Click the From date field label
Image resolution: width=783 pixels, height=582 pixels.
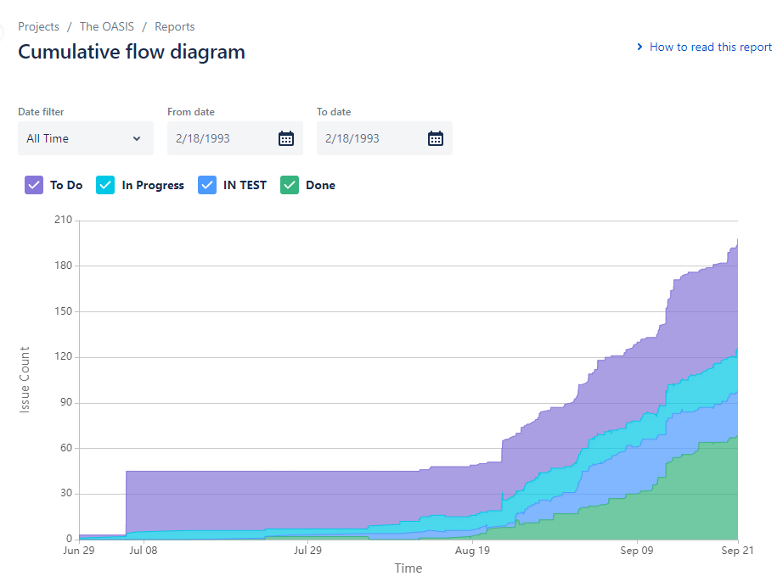click(191, 112)
